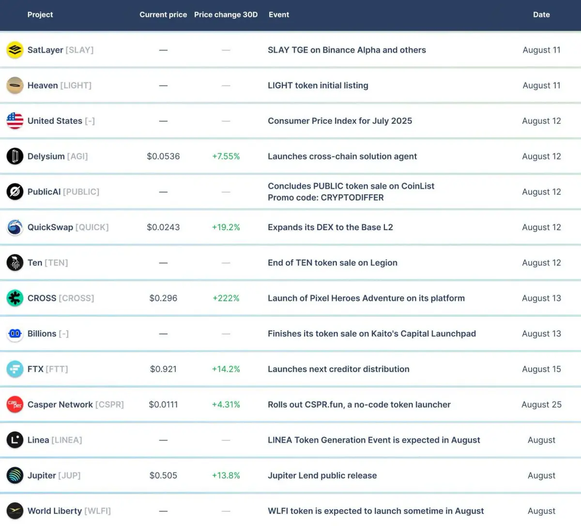Click the Event column header

pos(279,15)
